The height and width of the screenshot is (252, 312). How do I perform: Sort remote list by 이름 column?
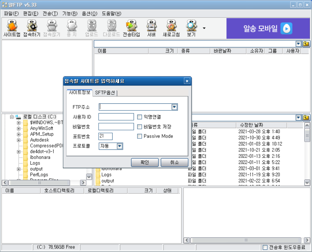coord(121,51)
